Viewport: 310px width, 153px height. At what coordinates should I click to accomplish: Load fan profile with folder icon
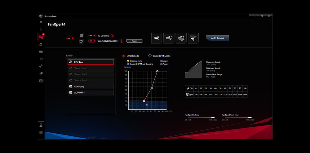pos(81,41)
